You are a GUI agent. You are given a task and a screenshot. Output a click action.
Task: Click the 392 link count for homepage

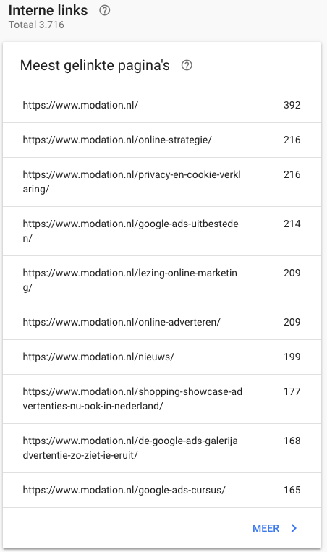pyautogui.click(x=292, y=105)
